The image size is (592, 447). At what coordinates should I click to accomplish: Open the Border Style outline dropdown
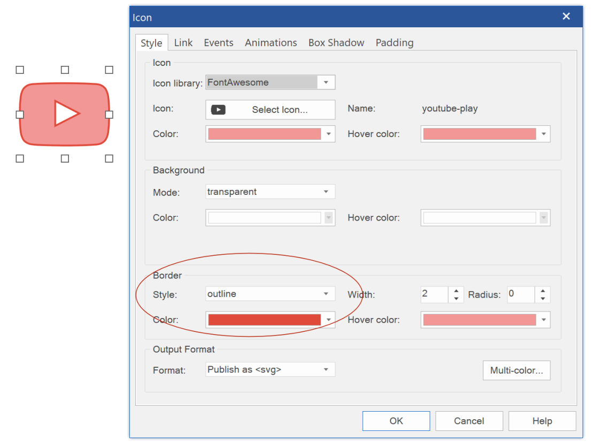(x=270, y=293)
